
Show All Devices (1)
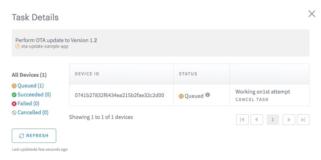point(29,75)
